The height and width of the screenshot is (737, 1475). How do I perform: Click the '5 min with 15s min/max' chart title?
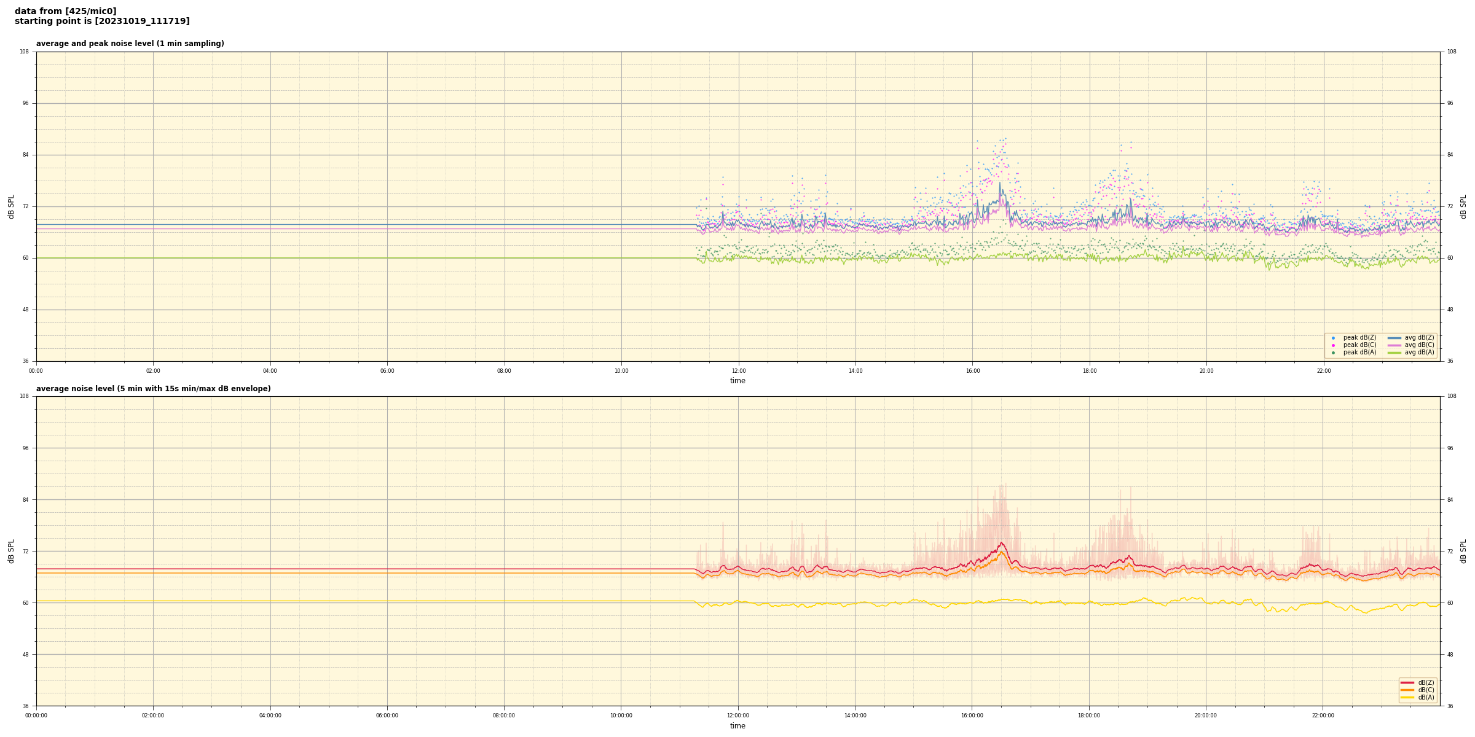pos(153,389)
